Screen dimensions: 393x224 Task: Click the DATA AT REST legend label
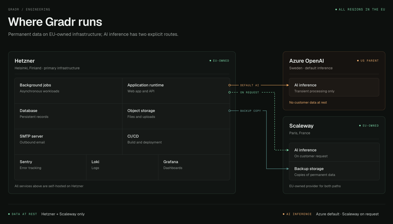click(x=23, y=214)
